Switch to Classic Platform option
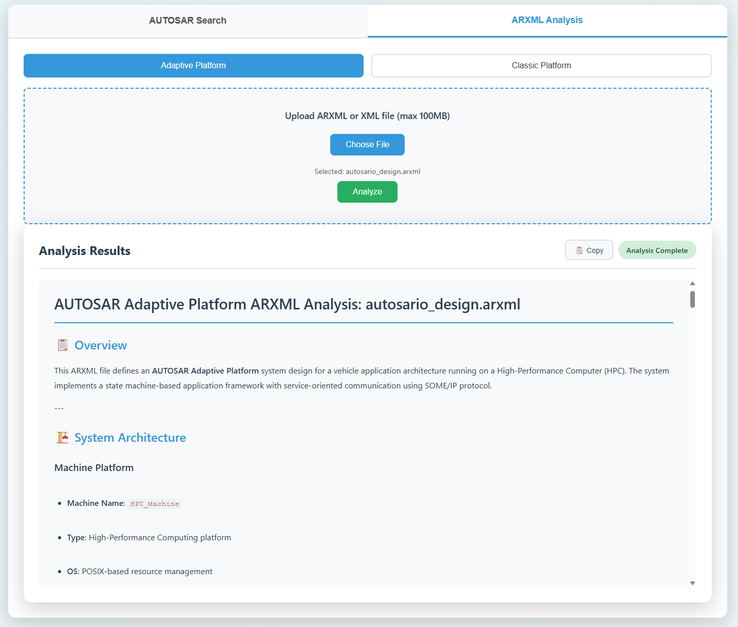The image size is (738, 627). coord(541,66)
